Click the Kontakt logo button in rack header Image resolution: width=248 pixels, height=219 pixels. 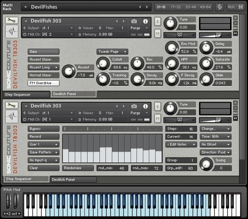click(x=220, y=7)
